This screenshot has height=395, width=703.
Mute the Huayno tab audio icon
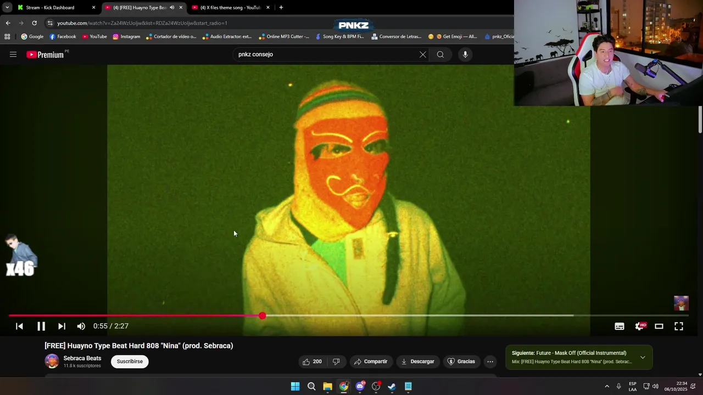click(x=172, y=8)
